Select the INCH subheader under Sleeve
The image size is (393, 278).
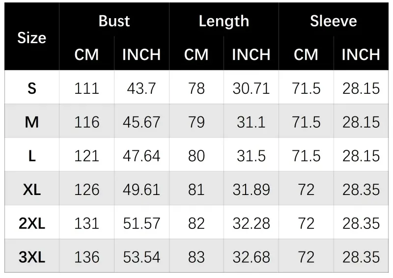(361, 55)
